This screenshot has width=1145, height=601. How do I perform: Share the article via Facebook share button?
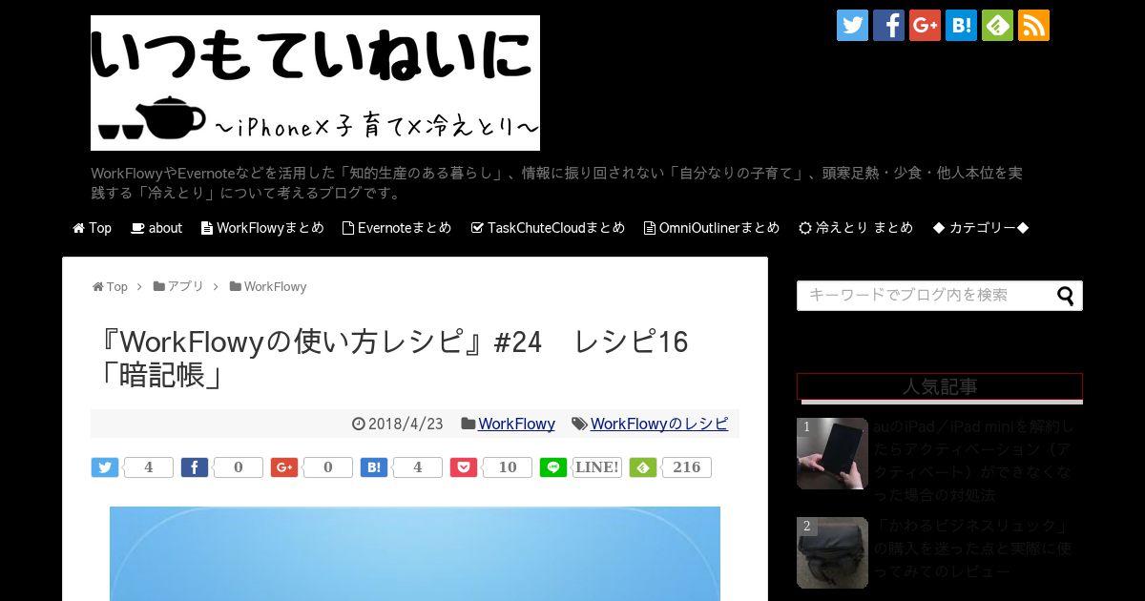(x=195, y=467)
